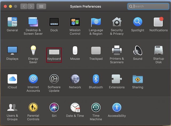Open Mouse settings
Image resolution: width=171 pixels, height=126 pixels.
tap(75, 53)
